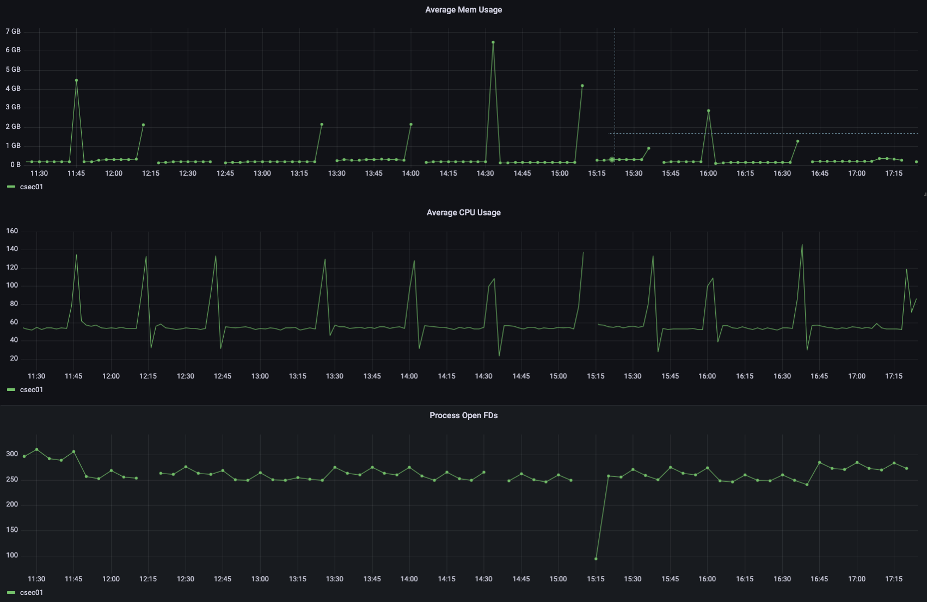Open the Average Mem Usage panel title
The width and height of the screenshot is (927, 602).
pos(463,10)
